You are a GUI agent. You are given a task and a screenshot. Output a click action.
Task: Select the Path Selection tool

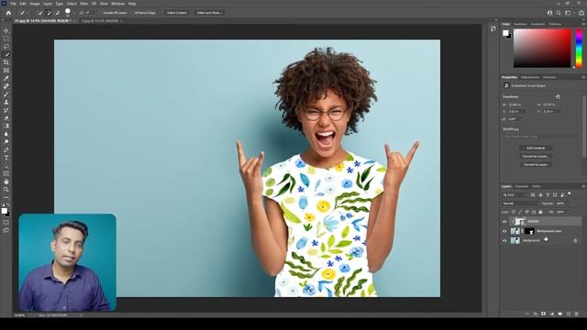(6, 165)
